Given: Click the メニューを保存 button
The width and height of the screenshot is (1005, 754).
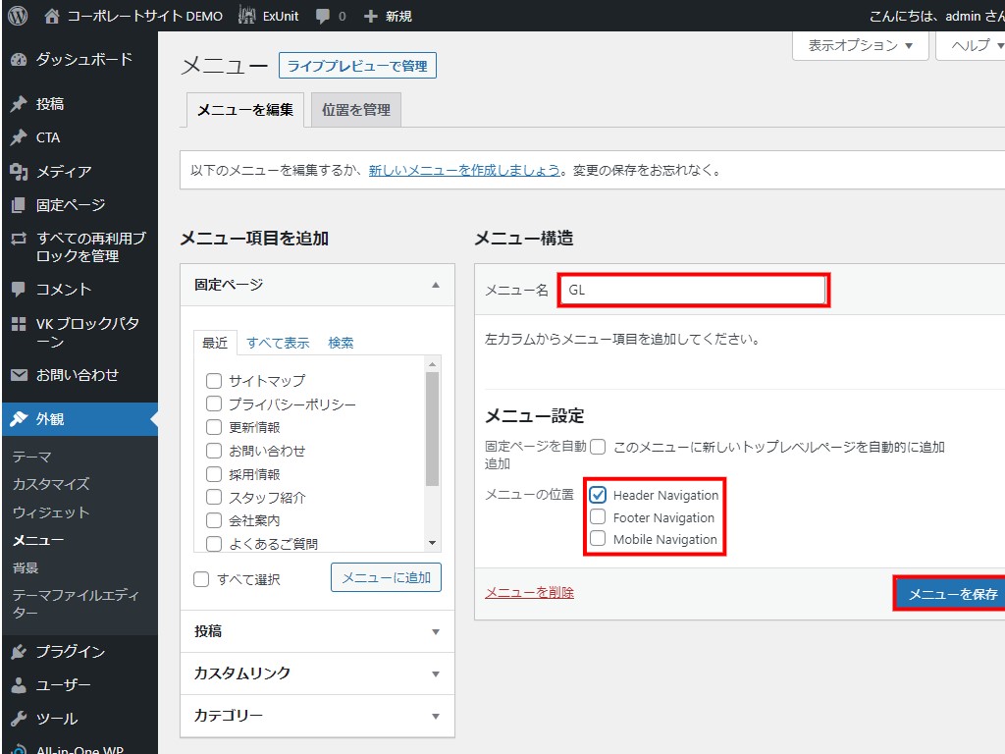Looking at the screenshot, I should coord(951,594).
